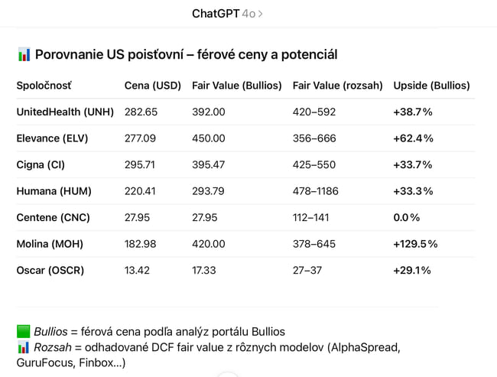
Task: Select the UnitedHealth (UNH) row label
Action: [65, 112]
